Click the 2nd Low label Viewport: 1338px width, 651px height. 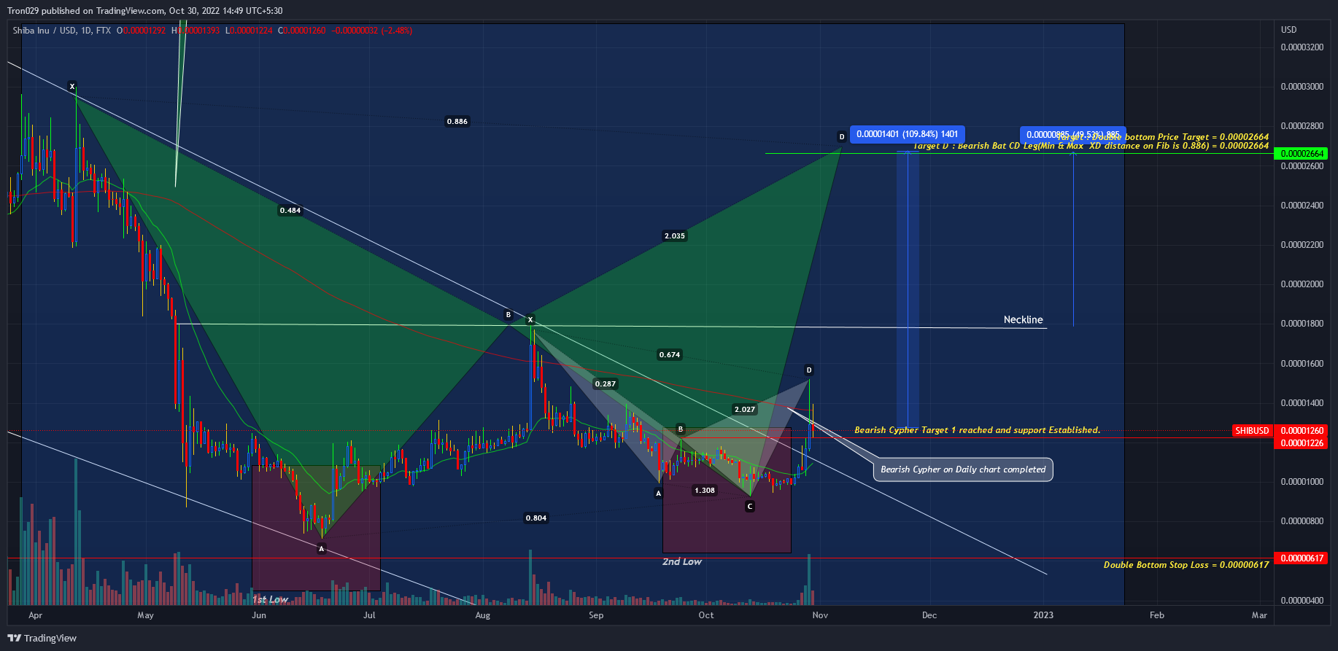682,562
